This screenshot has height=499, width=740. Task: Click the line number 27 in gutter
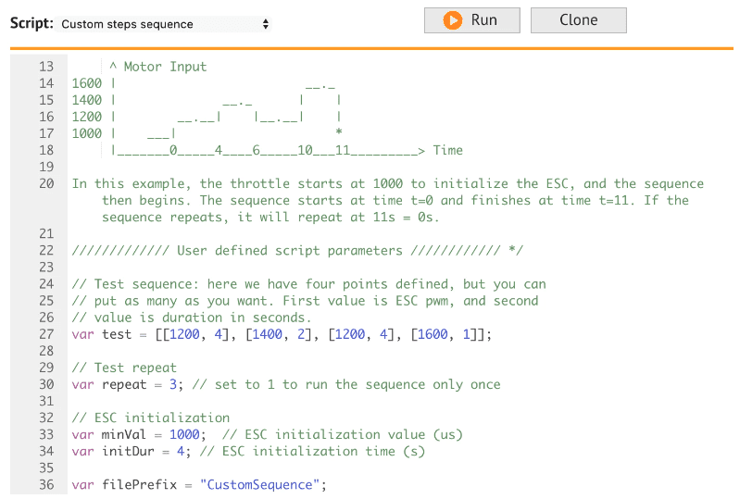tap(46, 334)
